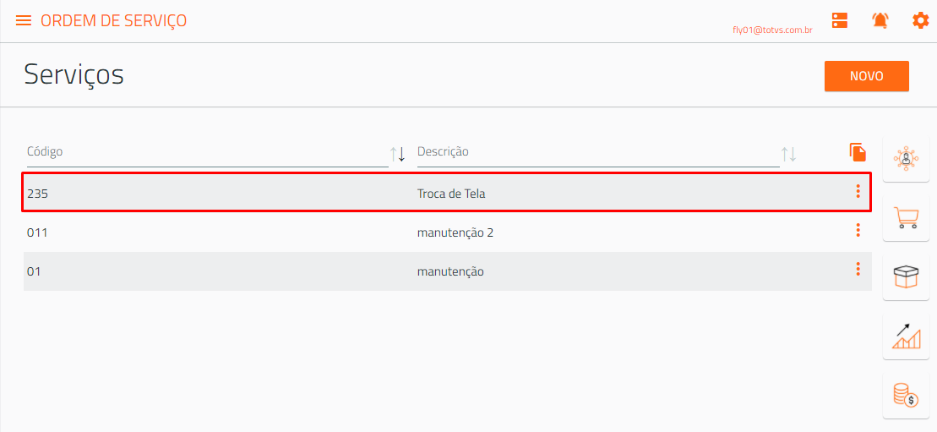Open the customer network sidebar icon
The image size is (937, 432).
click(906, 159)
